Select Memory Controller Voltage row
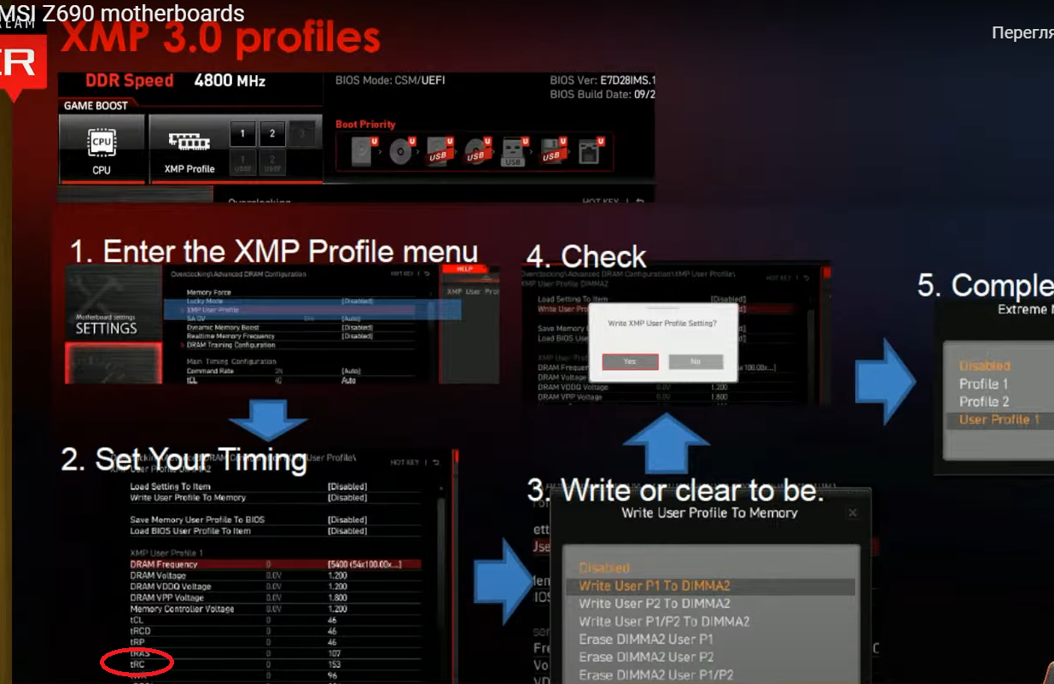Viewport: 1054px width, 684px height. tap(277, 610)
